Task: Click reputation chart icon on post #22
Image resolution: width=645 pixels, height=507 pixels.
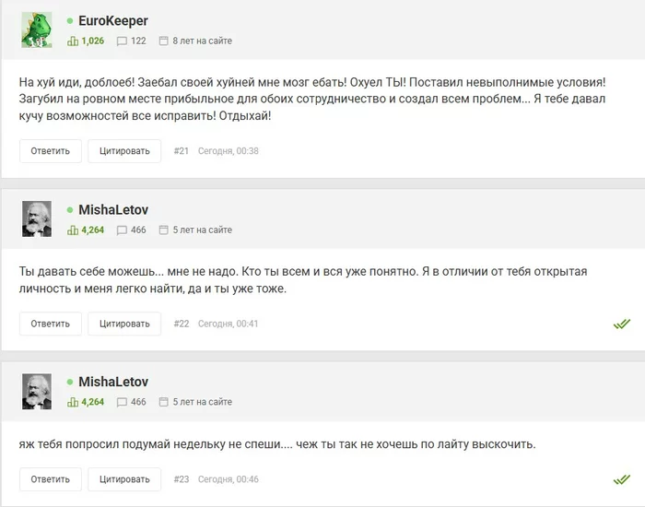Action: click(73, 230)
